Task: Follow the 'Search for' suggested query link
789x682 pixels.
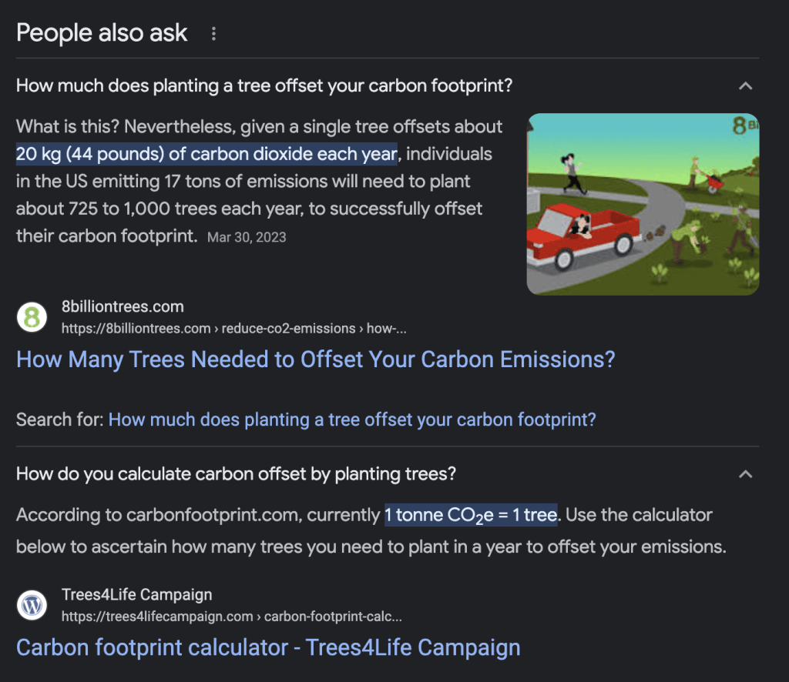Action: [352, 420]
